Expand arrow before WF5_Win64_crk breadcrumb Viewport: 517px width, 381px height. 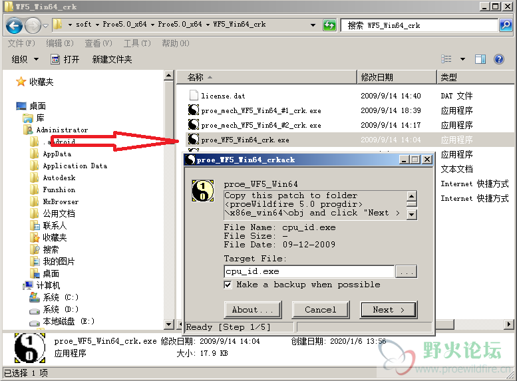point(208,25)
